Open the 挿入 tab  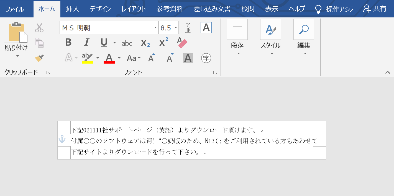[72, 9]
